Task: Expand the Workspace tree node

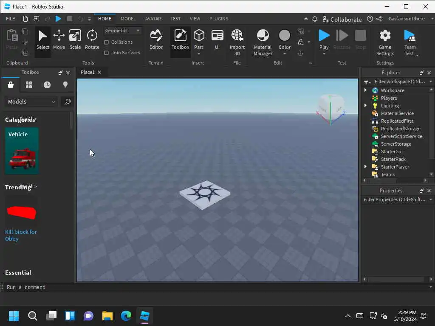Action: coord(365,90)
